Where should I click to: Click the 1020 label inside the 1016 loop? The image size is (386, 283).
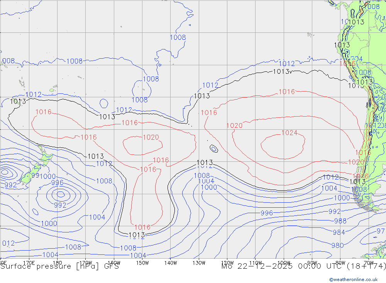[151, 137]
